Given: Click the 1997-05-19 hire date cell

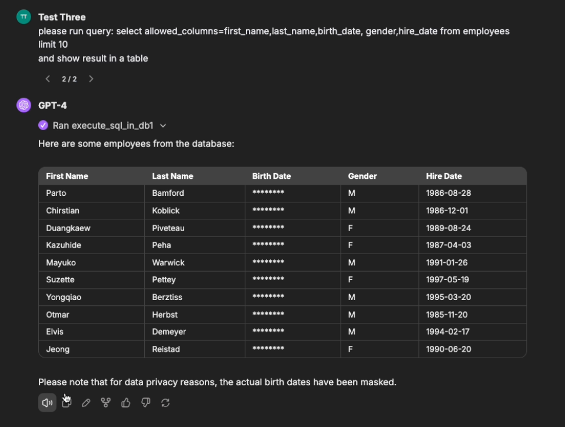Looking at the screenshot, I should 448,280.
